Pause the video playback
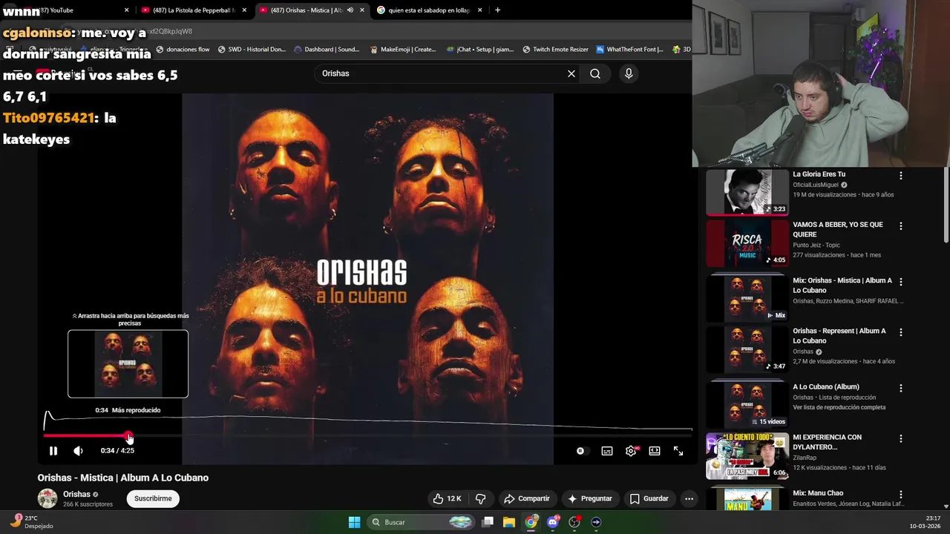Screen dimensions: 950x534 [53, 451]
